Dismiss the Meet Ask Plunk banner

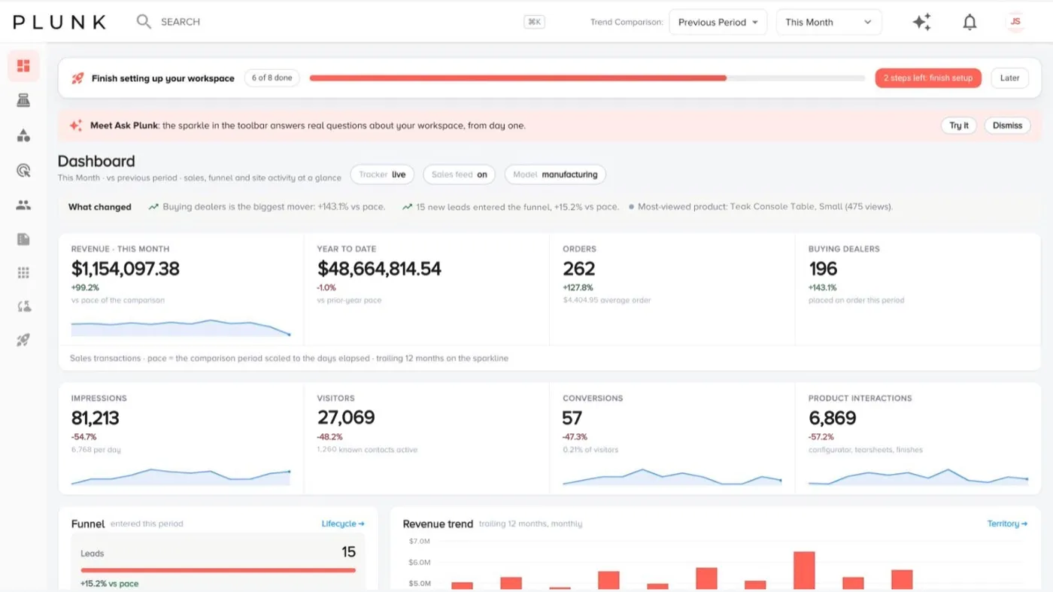point(1007,126)
